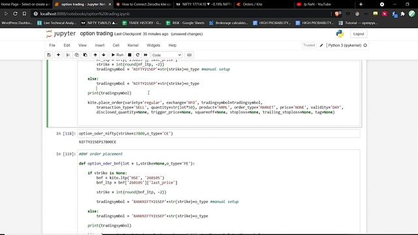The width and height of the screenshot is (418, 235).
Task: Run the selected cell
Action: pyautogui.click(x=118, y=55)
